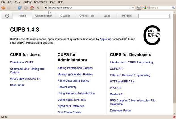Visit the Developer Forum link
176x119 pixels.
[x=121, y=110]
